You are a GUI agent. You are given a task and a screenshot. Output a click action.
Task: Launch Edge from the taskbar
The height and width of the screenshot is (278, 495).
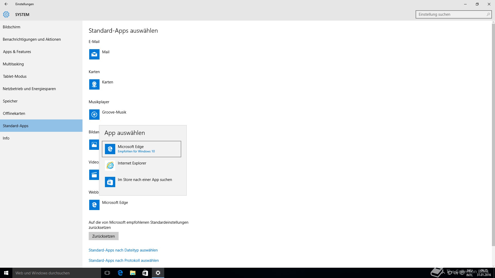click(x=120, y=273)
